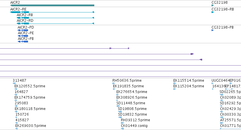The image size is (241, 130).
Task: Click the AlCR2-PE protein glyph
Action: 23,36
